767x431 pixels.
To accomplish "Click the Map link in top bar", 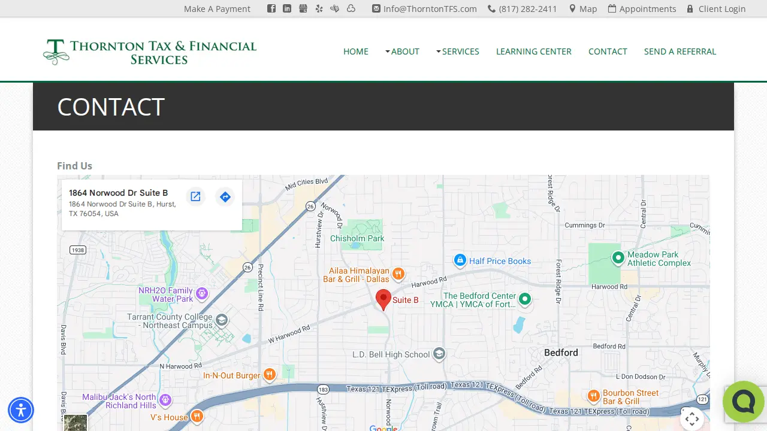I will coord(588,9).
